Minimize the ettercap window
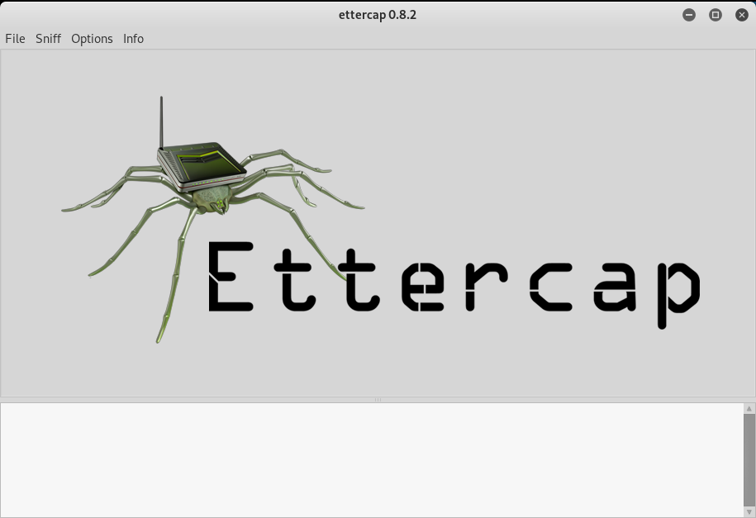This screenshot has width=756, height=518. (689, 15)
